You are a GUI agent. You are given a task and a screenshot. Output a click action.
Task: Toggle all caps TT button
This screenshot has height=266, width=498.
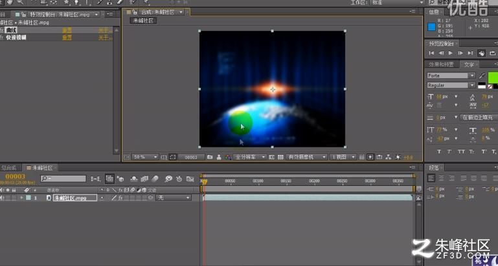tap(462, 152)
